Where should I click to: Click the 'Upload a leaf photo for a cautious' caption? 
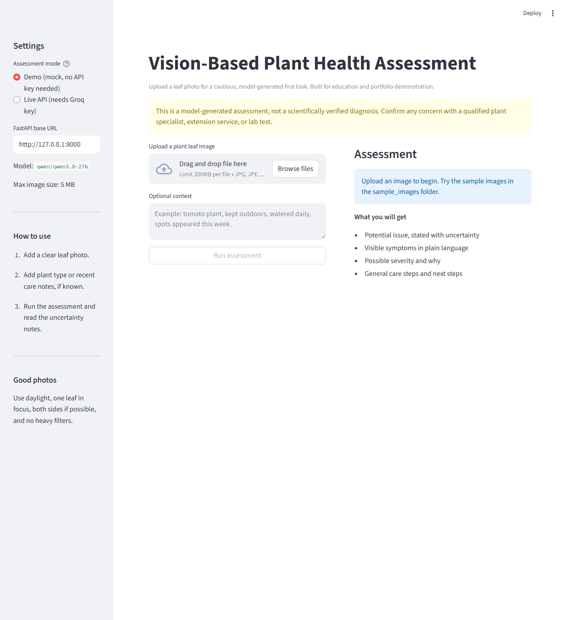click(x=291, y=87)
